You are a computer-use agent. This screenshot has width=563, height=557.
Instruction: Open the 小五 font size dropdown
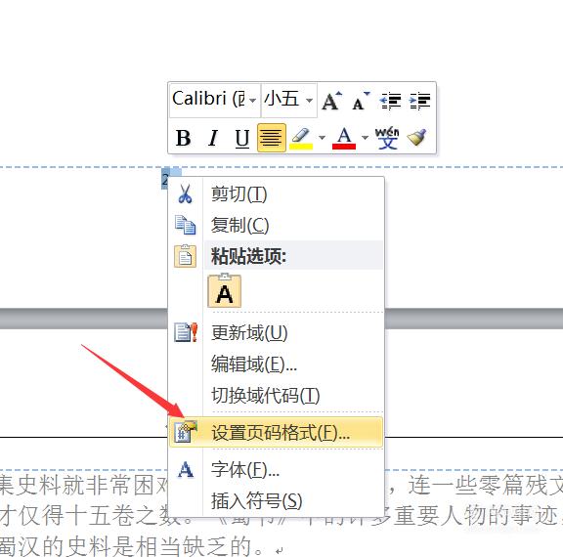(x=309, y=100)
